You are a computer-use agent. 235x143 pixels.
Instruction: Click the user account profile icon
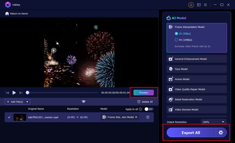pos(191,5)
